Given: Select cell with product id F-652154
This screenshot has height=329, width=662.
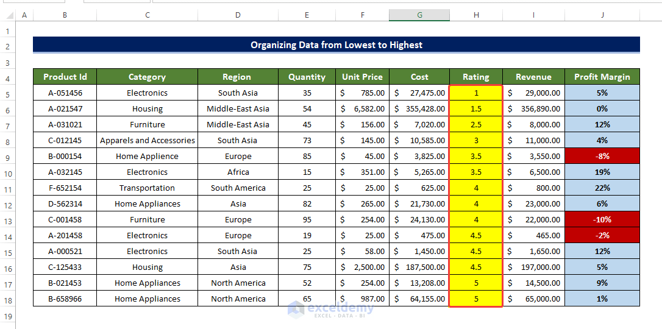Looking at the screenshot, I should tap(65, 188).
